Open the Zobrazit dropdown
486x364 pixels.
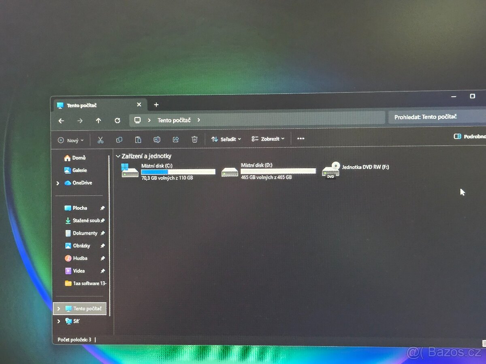tap(268, 139)
